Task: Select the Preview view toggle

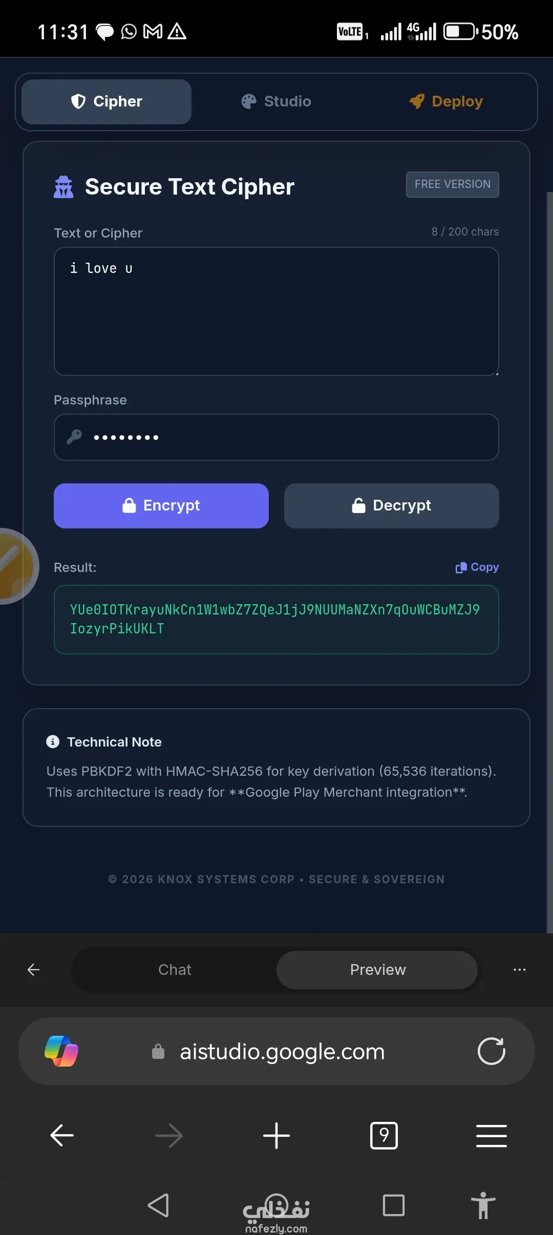Action: click(x=377, y=970)
